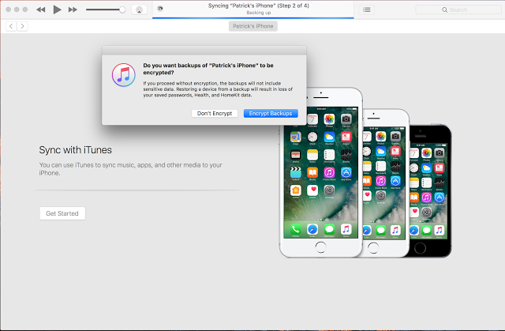Click the encryption question heading in dialog
The image size is (505, 331).
[208, 69]
